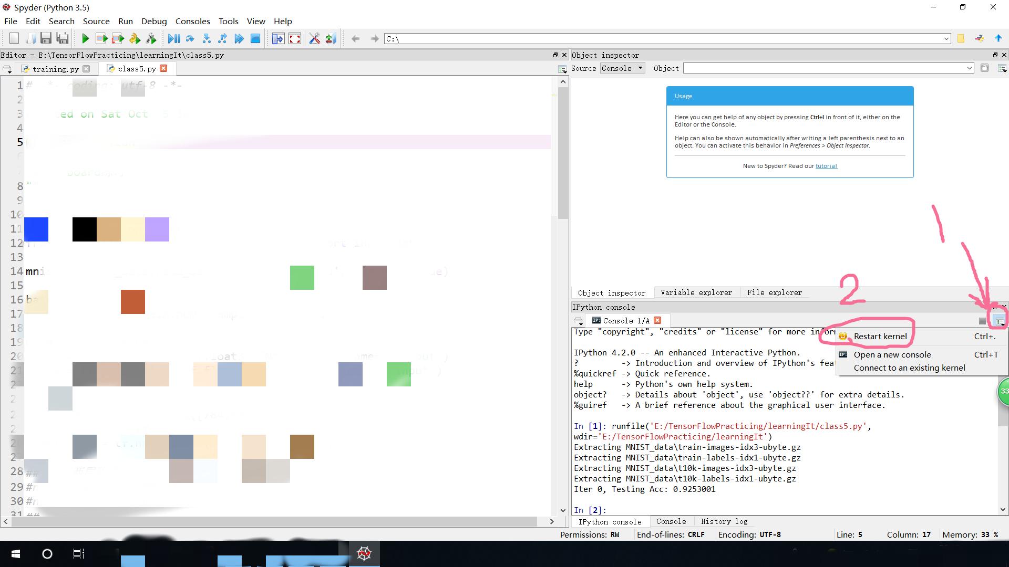The image size is (1009, 567).
Task: Toggle the lock in the Object inspector
Action: (985, 68)
